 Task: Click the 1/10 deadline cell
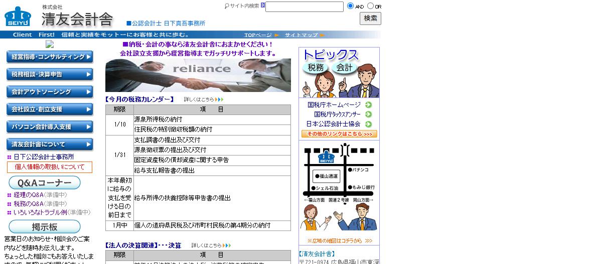(x=120, y=124)
